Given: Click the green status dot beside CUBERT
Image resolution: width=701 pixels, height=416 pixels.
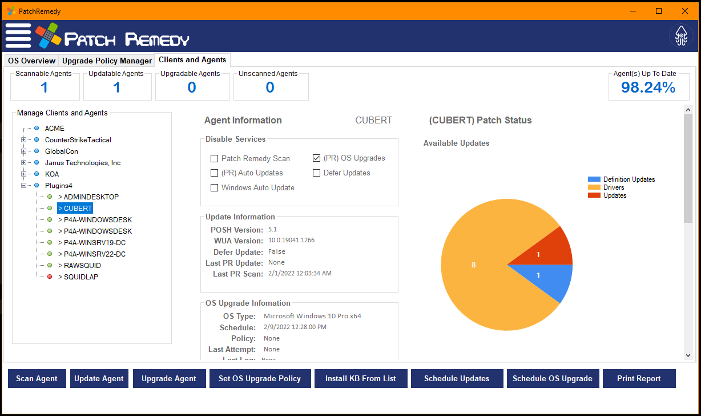Looking at the screenshot, I should tap(50, 208).
